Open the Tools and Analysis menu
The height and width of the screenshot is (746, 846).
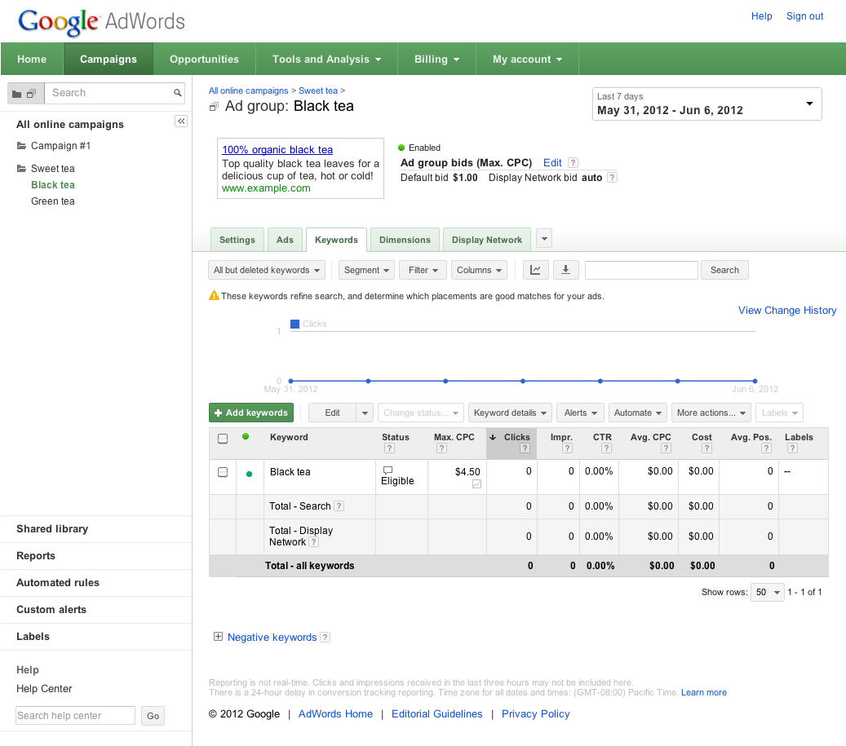[x=326, y=60]
